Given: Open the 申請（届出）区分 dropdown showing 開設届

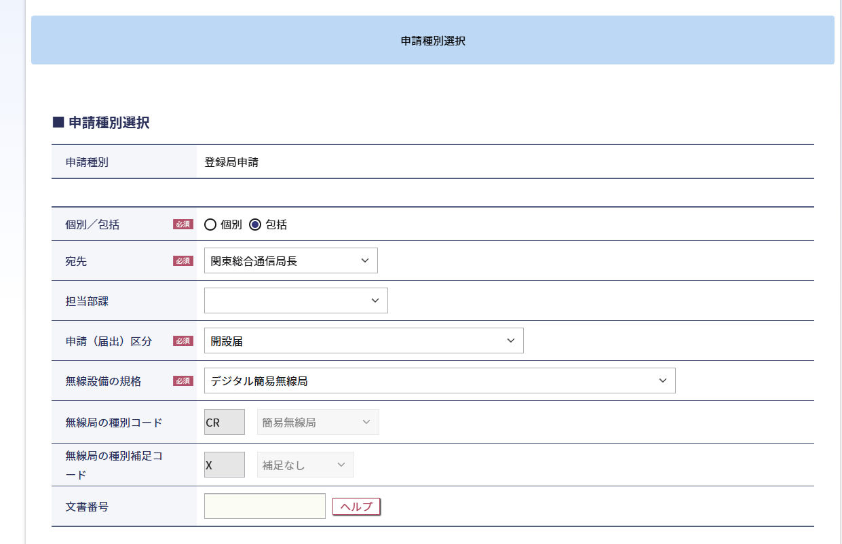Looking at the screenshot, I should click(x=364, y=341).
